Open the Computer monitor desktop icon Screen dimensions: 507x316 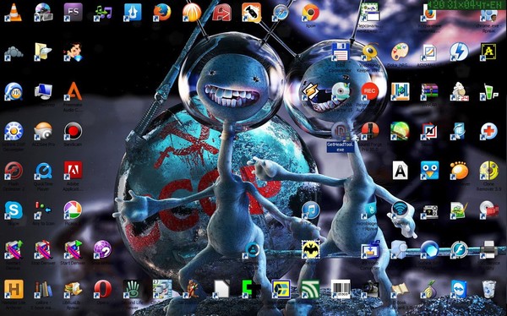pos(43,91)
